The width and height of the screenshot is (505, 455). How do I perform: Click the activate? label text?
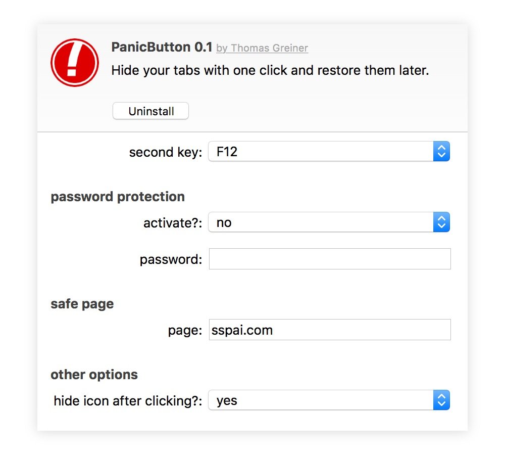coord(173,223)
